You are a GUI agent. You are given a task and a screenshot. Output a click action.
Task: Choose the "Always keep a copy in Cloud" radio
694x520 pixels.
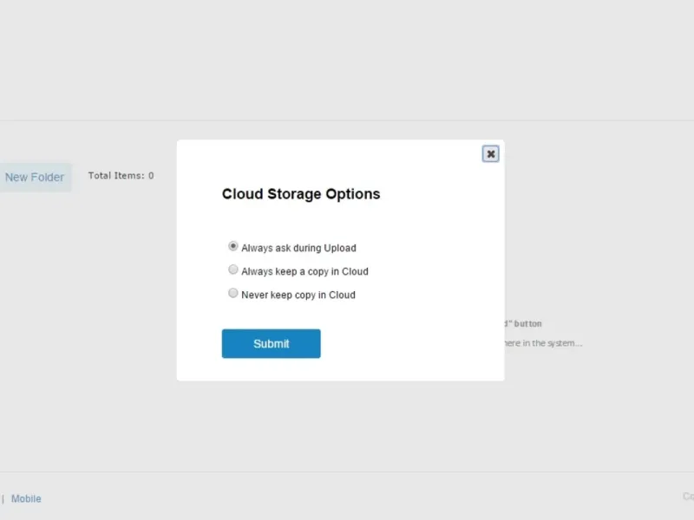point(233,270)
